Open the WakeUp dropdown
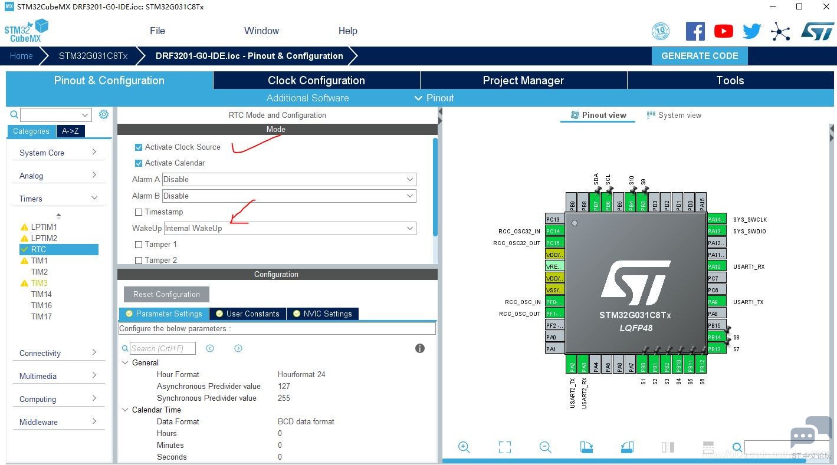Image resolution: width=837 pixels, height=465 pixels. pos(290,228)
